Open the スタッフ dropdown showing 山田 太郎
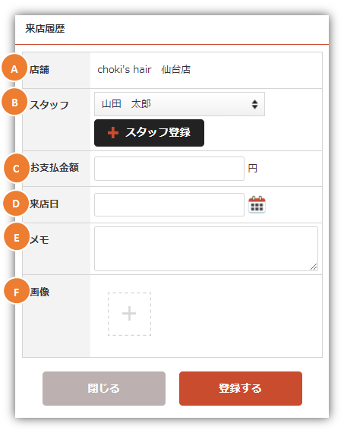Viewport: 344px width, 433px height. pos(179,104)
